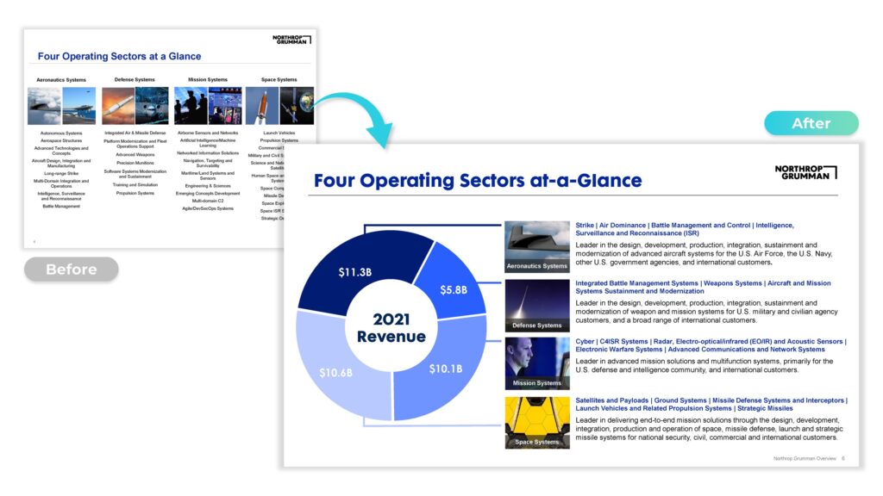Click the After badge
Viewport: 883px width, 496px height.
(x=811, y=123)
